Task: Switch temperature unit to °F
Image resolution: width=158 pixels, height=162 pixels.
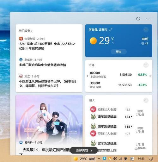Action: click(x=113, y=43)
